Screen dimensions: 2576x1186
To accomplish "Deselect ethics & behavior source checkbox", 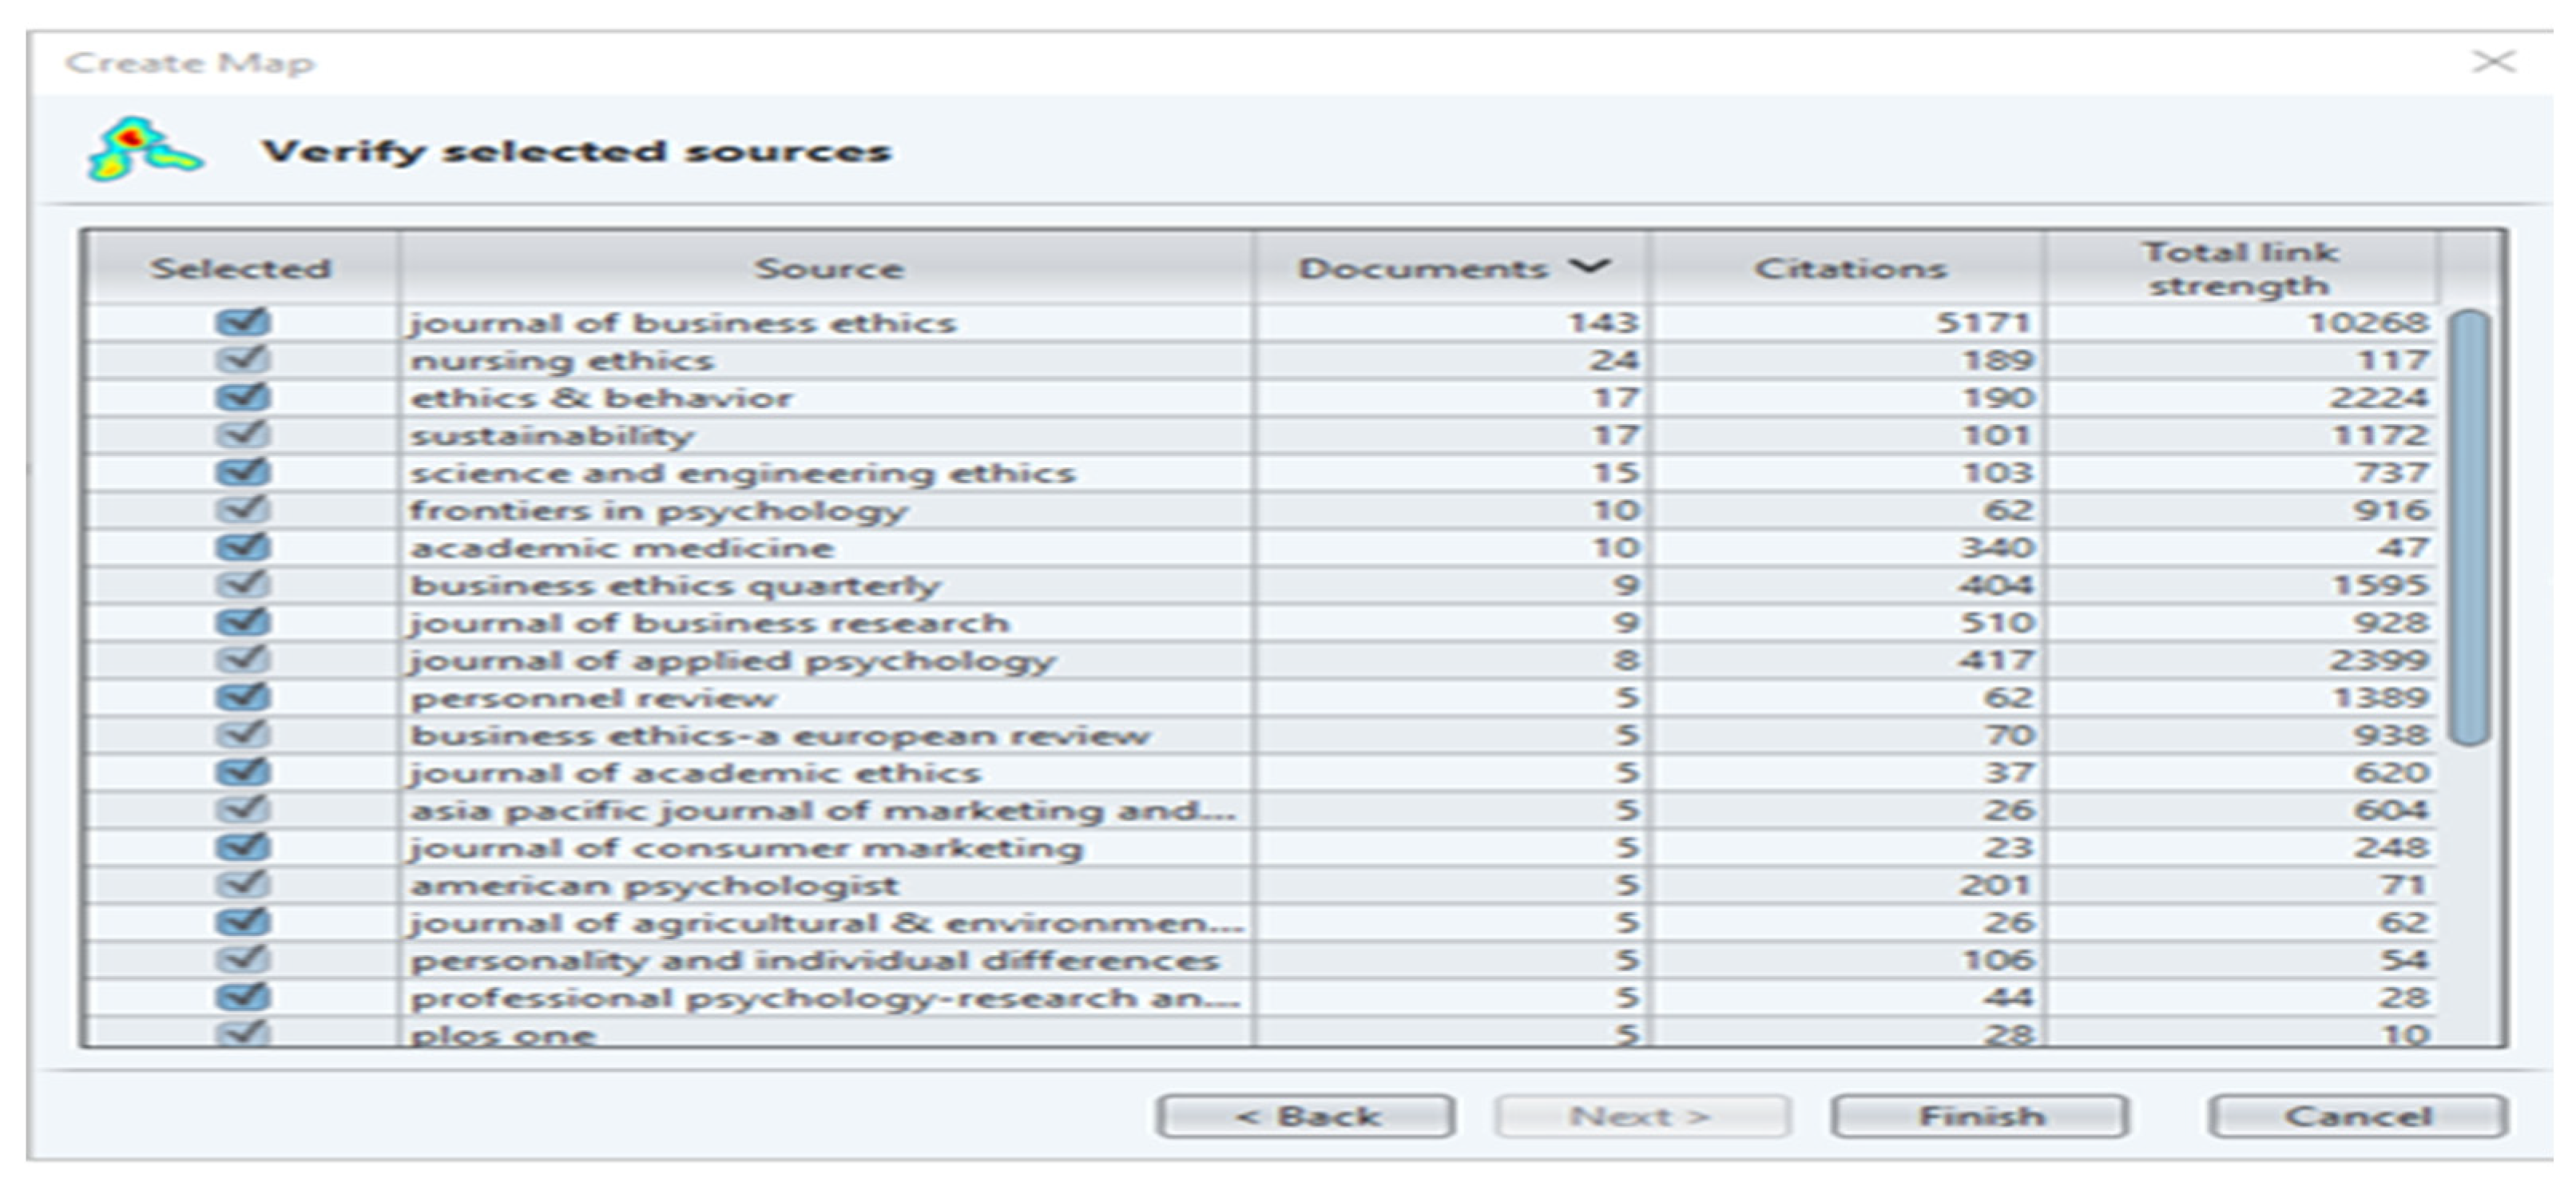I will (x=242, y=397).
